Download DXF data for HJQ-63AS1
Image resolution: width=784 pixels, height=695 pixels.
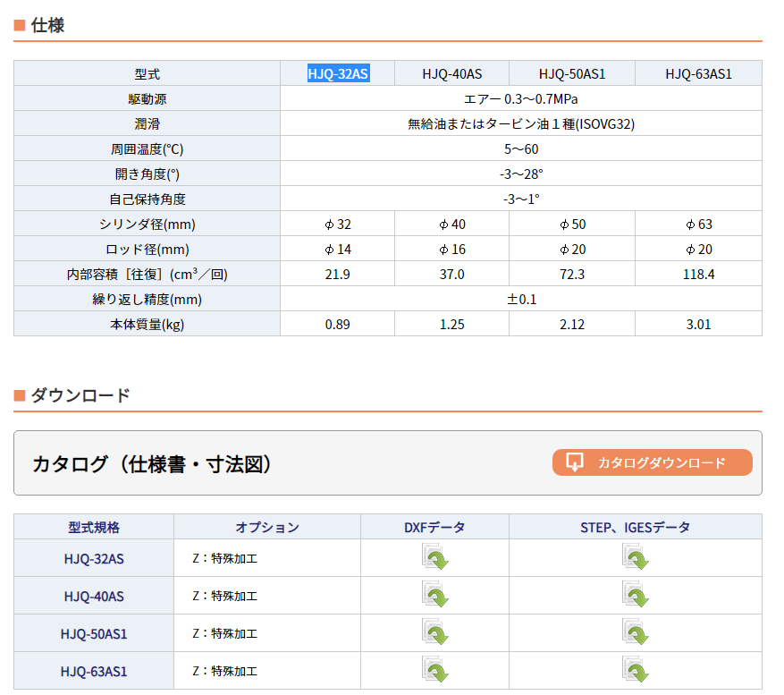(x=434, y=671)
